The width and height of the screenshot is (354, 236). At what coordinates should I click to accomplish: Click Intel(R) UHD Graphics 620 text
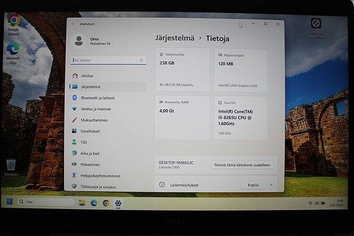(x=238, y=86)
